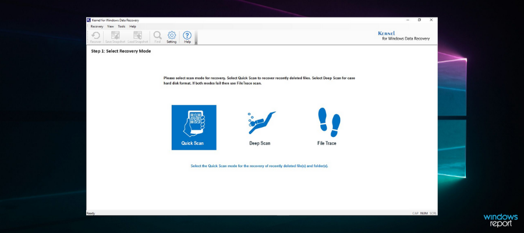Click Load Snapshot in the toolbar
This screenshot has height=233, width=524.
(137, 37)
